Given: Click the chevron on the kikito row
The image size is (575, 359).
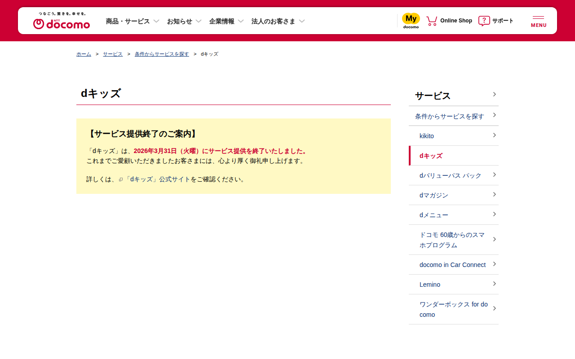Looking at the screenshot, I should tap(494, 135).
